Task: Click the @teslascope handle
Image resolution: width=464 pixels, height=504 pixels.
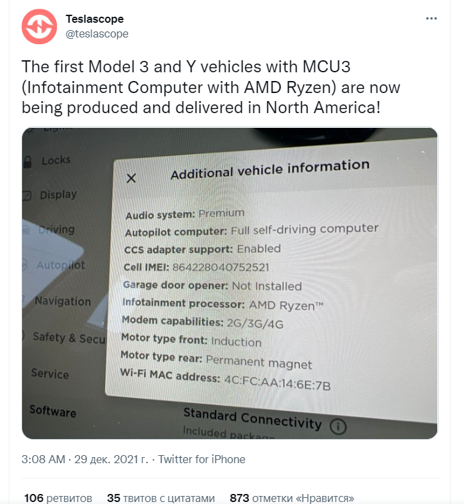Action: coord(96,33)
